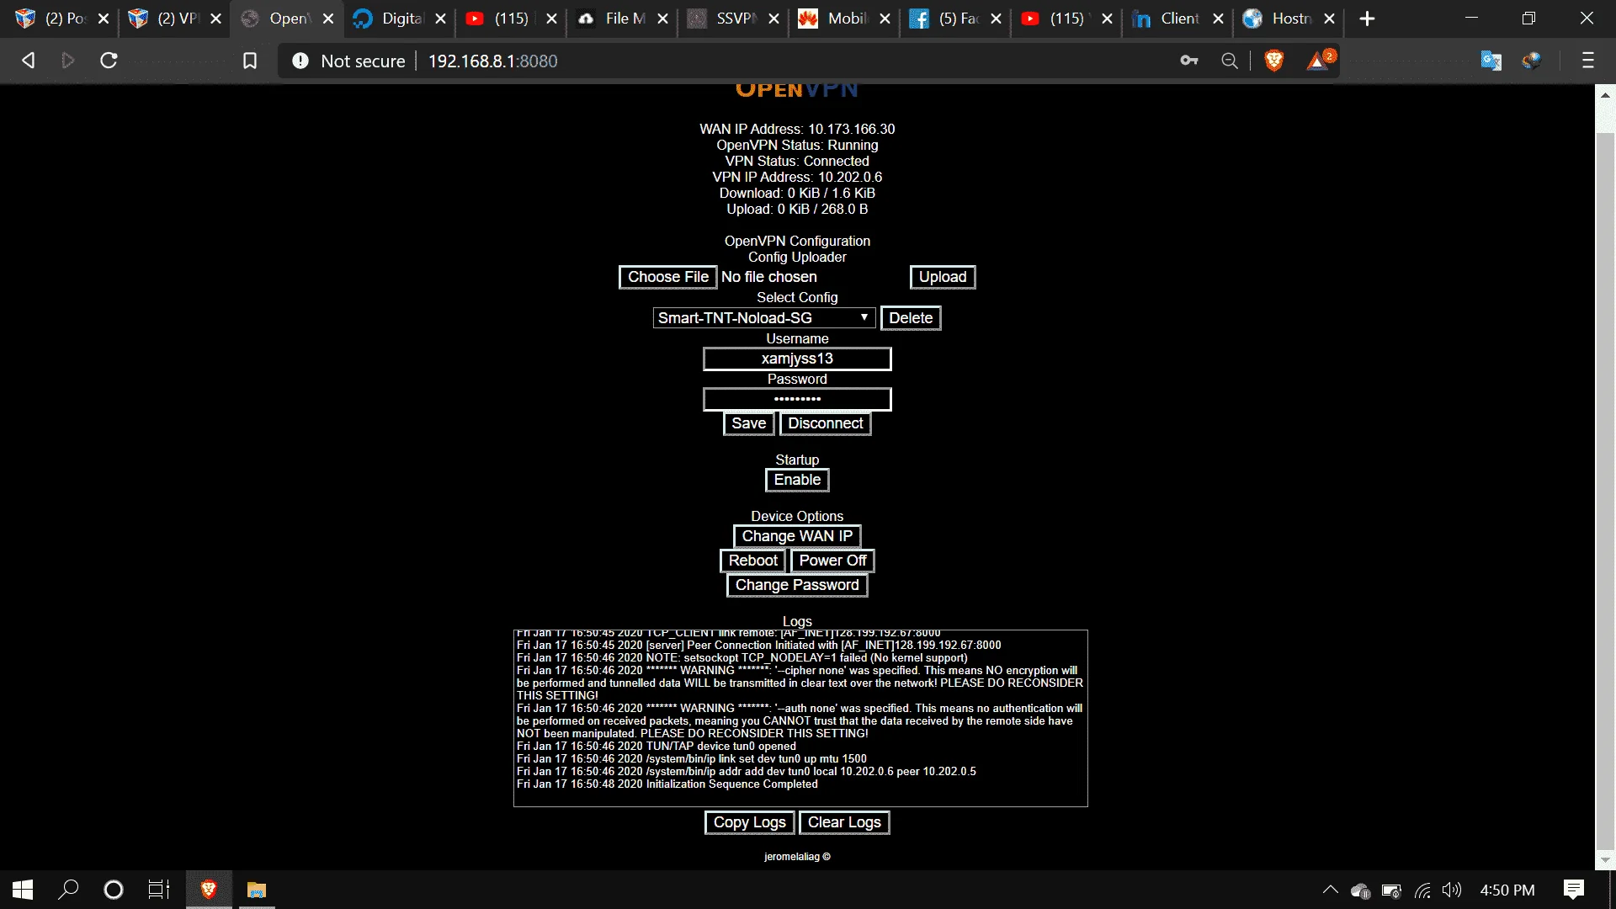The image size is (1616, 909).
Task: Click the scrollbar down arrow
Action: coord(1605,860)
